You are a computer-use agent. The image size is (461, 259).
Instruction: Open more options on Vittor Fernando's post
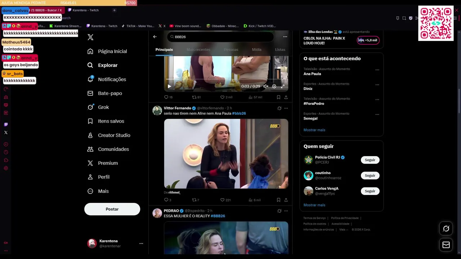click(x=286, y=108)
